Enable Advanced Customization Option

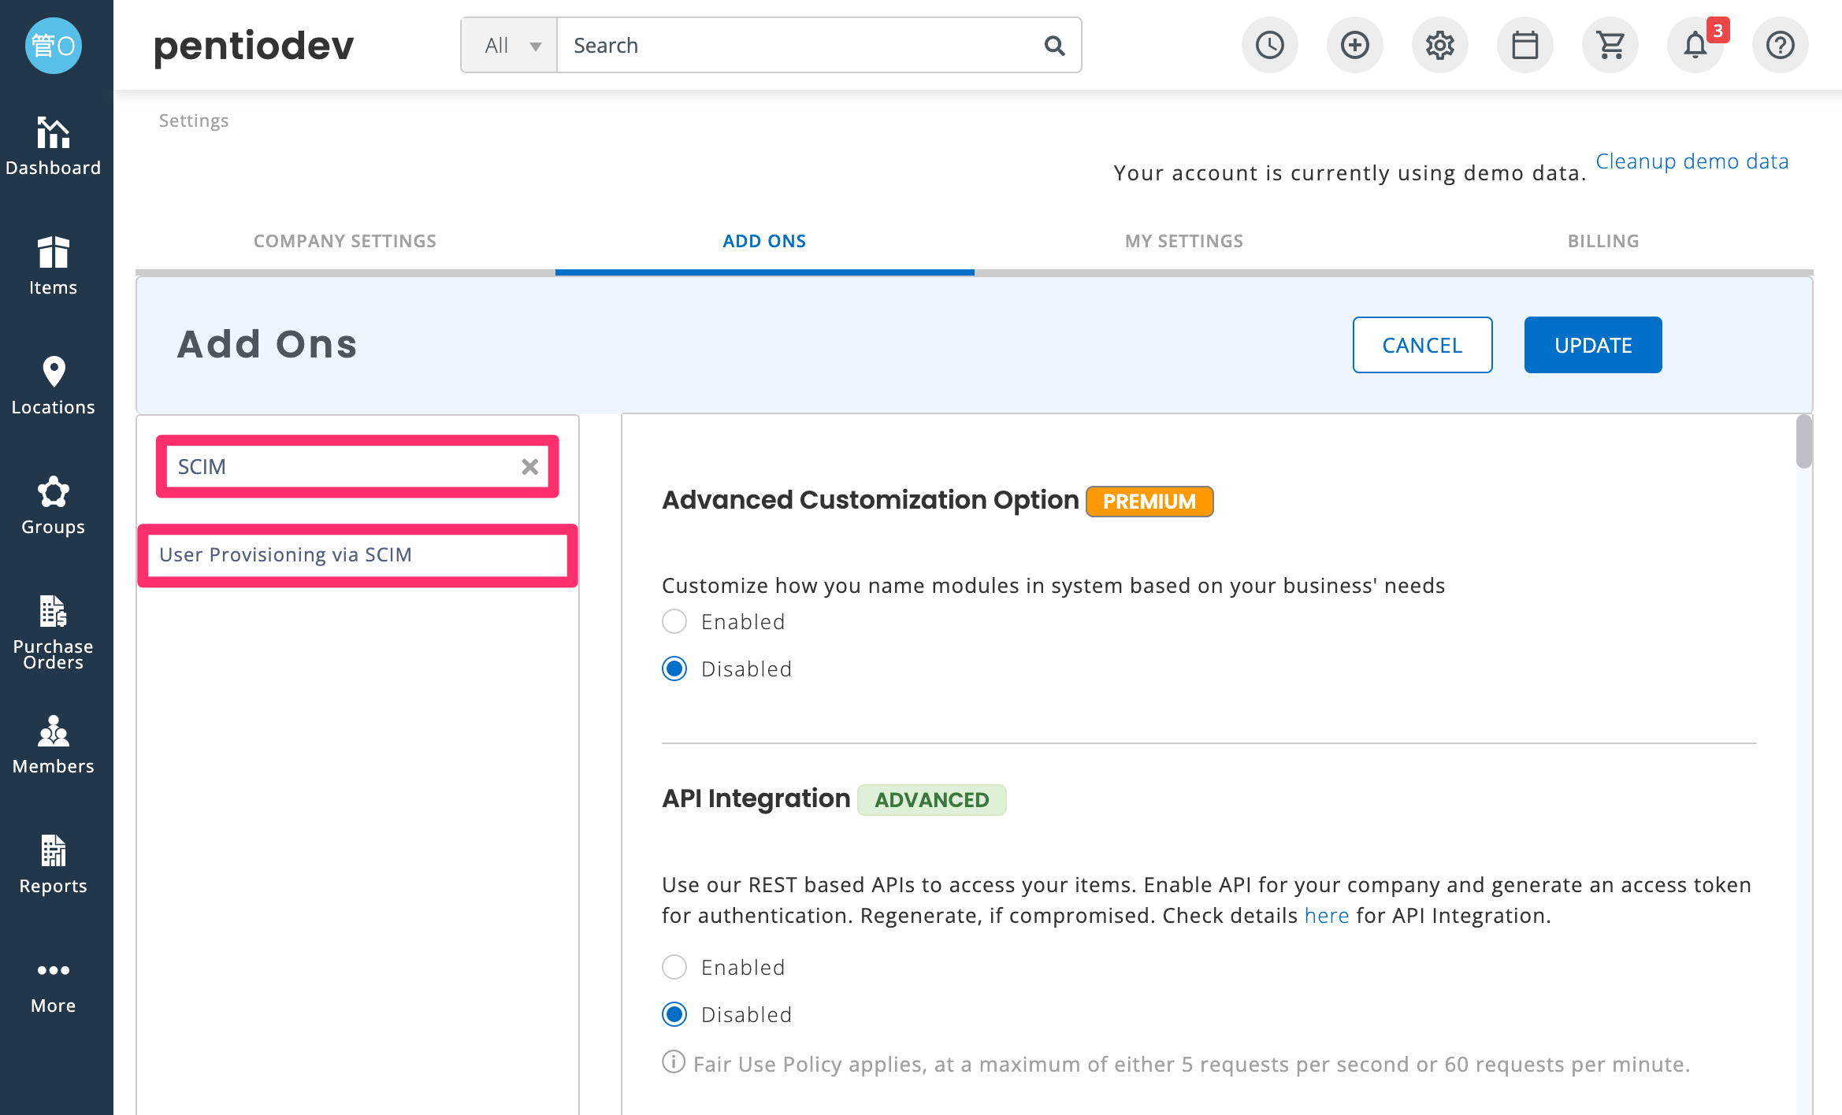pos(674,621)
